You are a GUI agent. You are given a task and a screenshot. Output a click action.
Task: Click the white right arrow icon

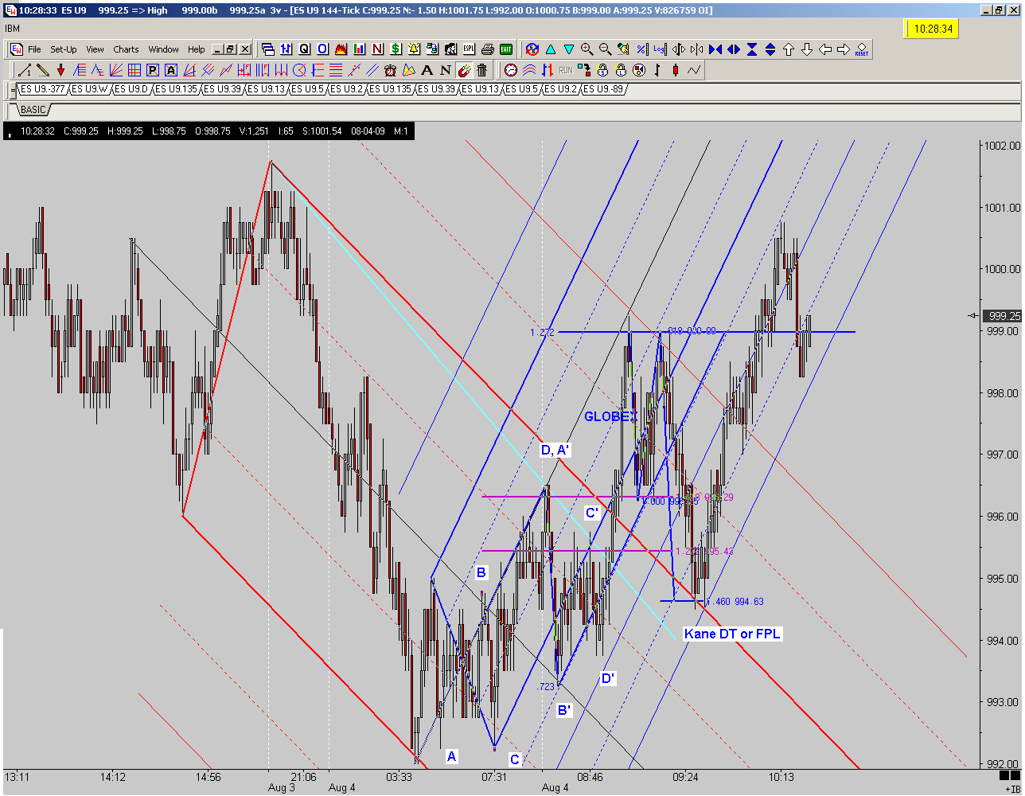[843, 49]
